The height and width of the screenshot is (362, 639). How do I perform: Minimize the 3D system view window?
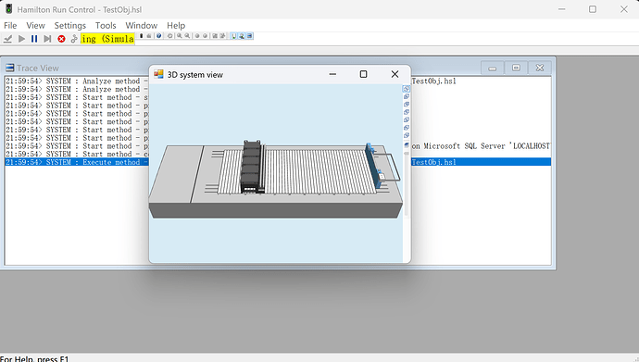[x=332, y=74]
